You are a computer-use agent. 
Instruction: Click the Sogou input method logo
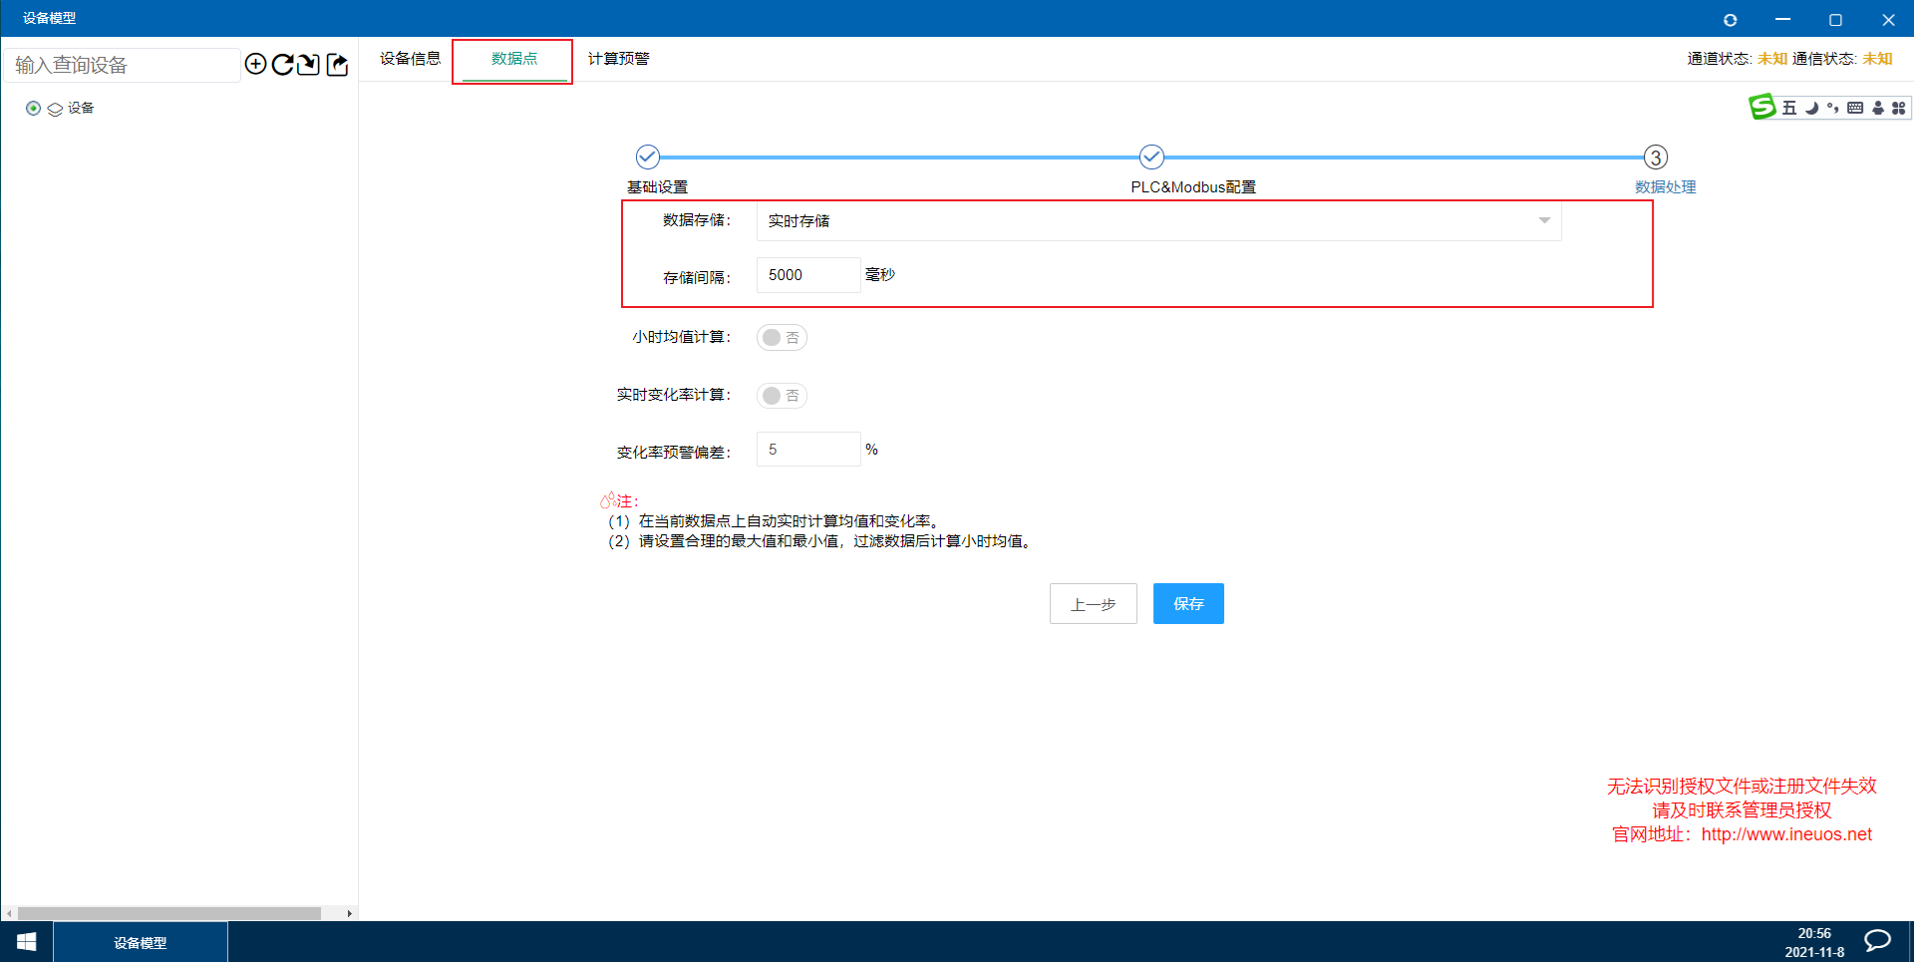coord(1762,108)
